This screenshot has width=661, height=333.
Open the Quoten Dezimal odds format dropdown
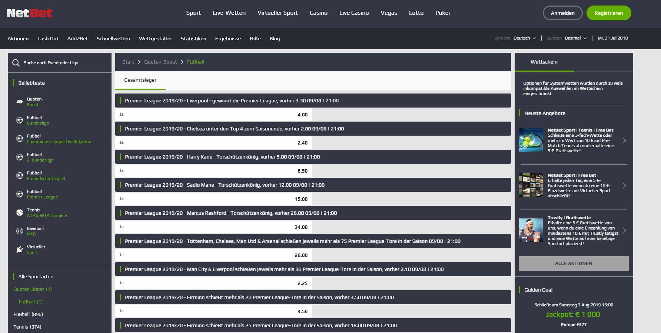click(575, 38)
